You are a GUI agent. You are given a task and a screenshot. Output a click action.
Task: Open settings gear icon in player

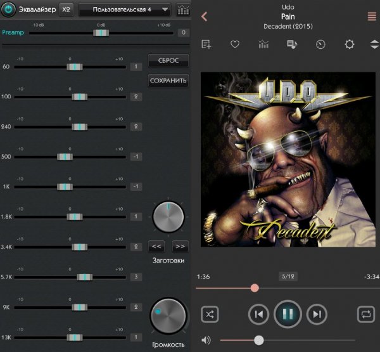pos(349,44)
